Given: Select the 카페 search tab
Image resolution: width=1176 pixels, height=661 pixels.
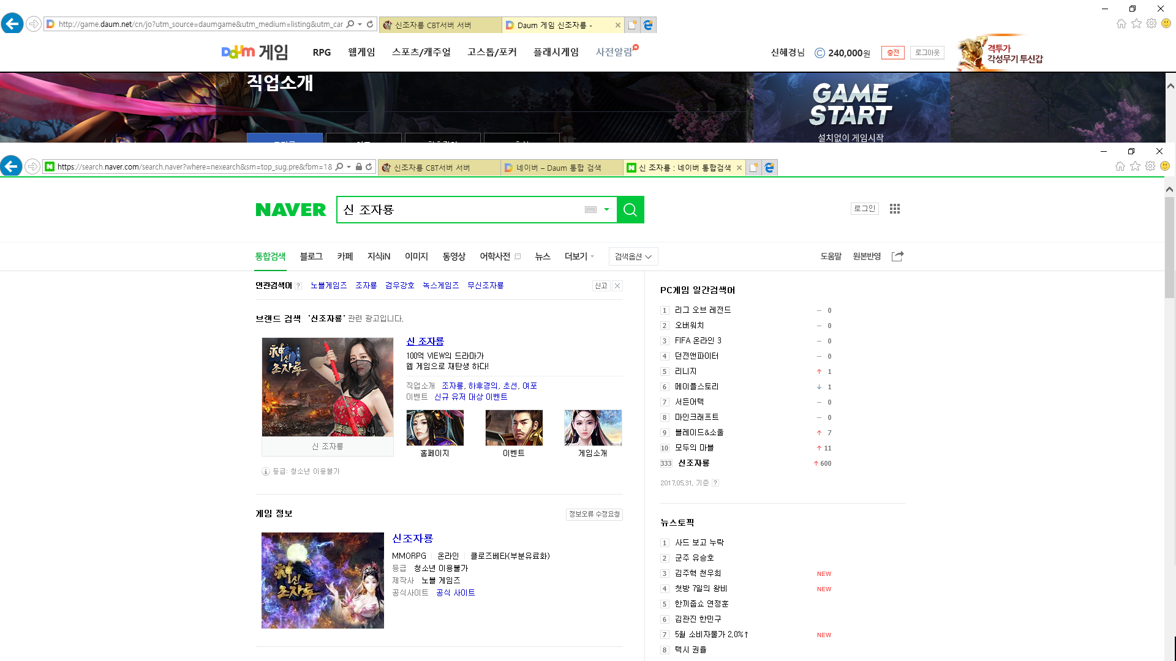Looking at the screenshot, I should [x=345, y=256].
